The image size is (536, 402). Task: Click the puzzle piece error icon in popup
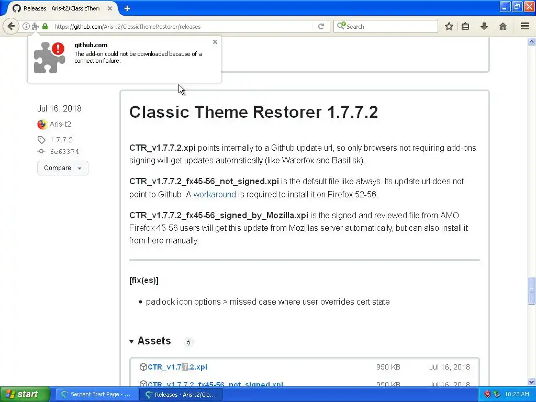pyautogui.click(x=50, y=58)
